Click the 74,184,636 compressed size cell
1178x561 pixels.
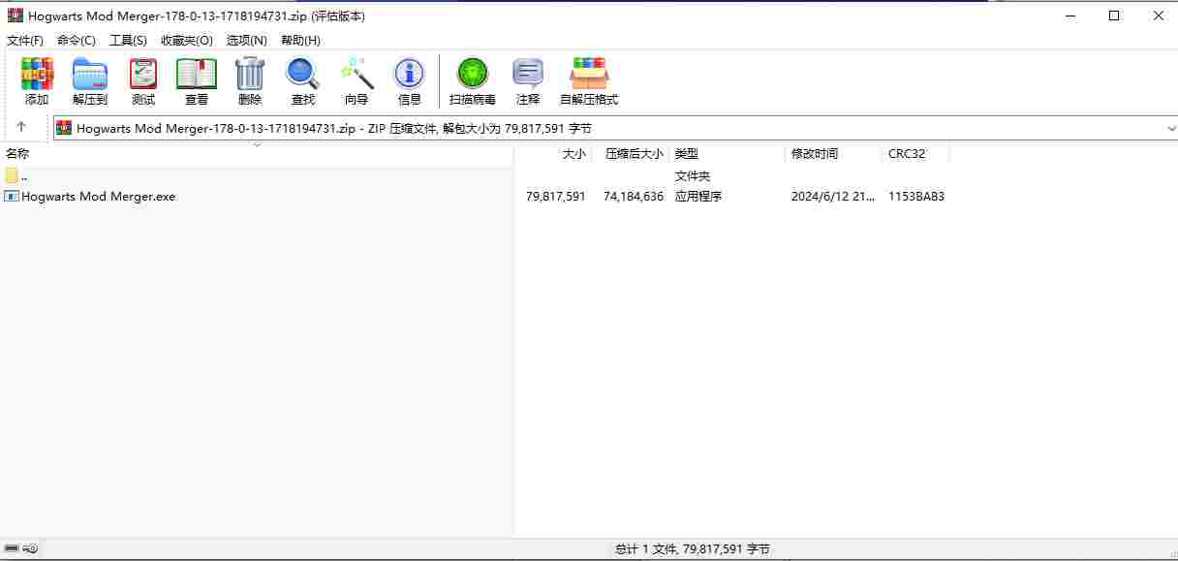click(x=634, y=196)
